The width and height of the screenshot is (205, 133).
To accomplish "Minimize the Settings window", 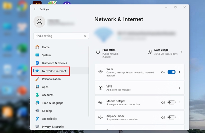I will coord(166,7).
